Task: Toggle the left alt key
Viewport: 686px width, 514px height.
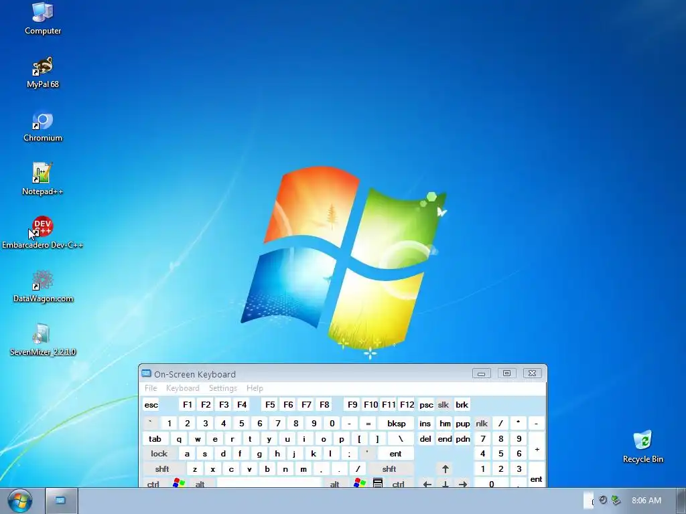Action: (x=200, y=483)
